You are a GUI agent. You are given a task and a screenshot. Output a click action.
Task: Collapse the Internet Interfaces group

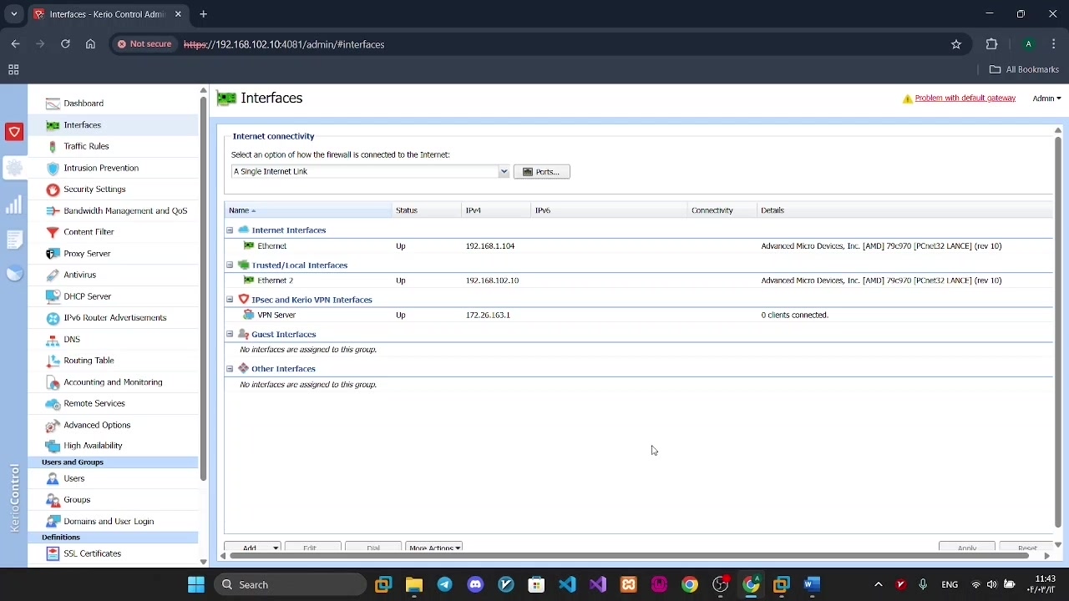[x=230, y=230]
